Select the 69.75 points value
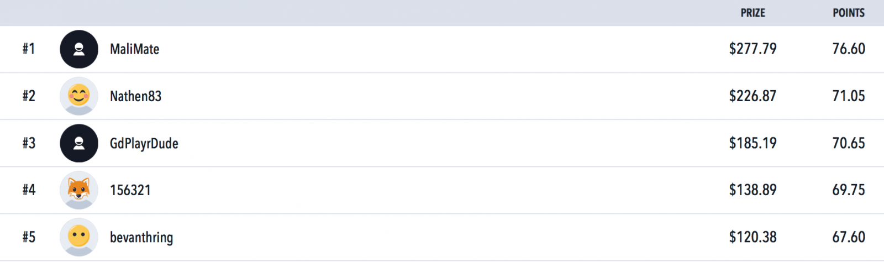Image resolution: width=884 pixels, height=262 pixels. [x=849, y=190]
